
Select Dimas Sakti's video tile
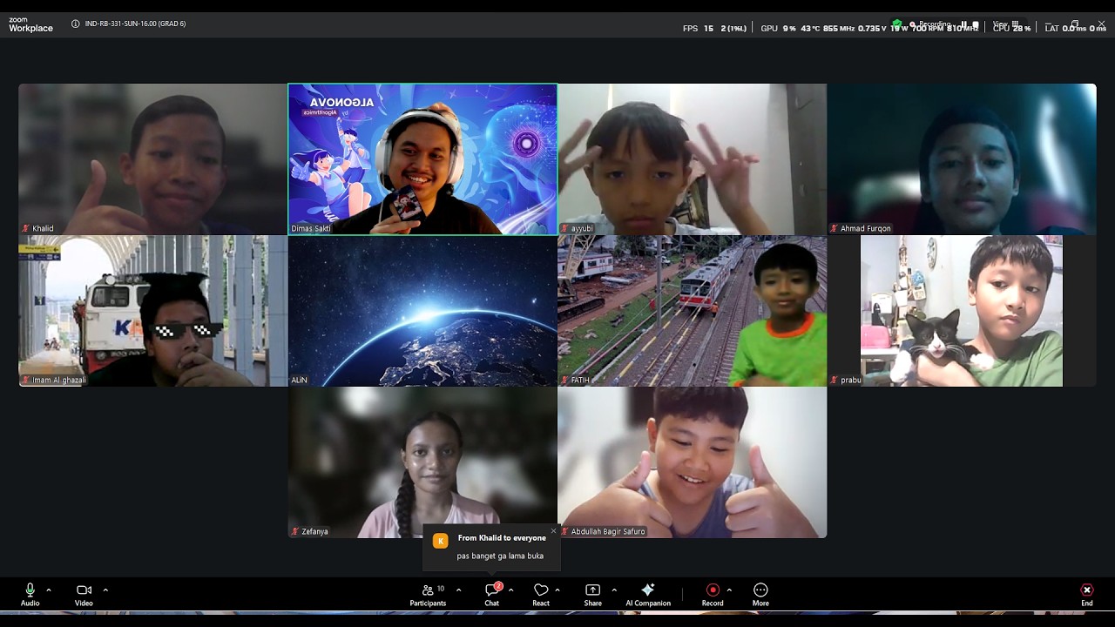tap(422, 159)
